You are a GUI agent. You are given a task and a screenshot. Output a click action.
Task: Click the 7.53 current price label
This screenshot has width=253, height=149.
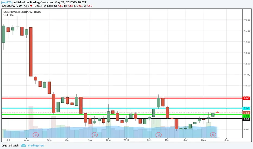(x=246, y=113)
